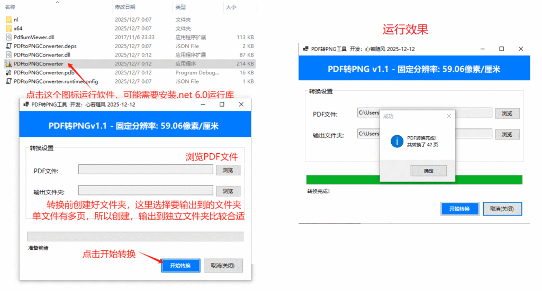Sort files by the 大小 column

(x=231, y=7)
